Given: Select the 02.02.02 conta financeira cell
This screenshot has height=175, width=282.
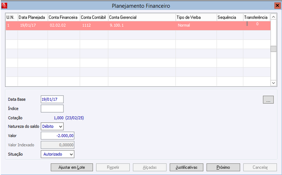Looking at the screenshot, I should 64,25.
